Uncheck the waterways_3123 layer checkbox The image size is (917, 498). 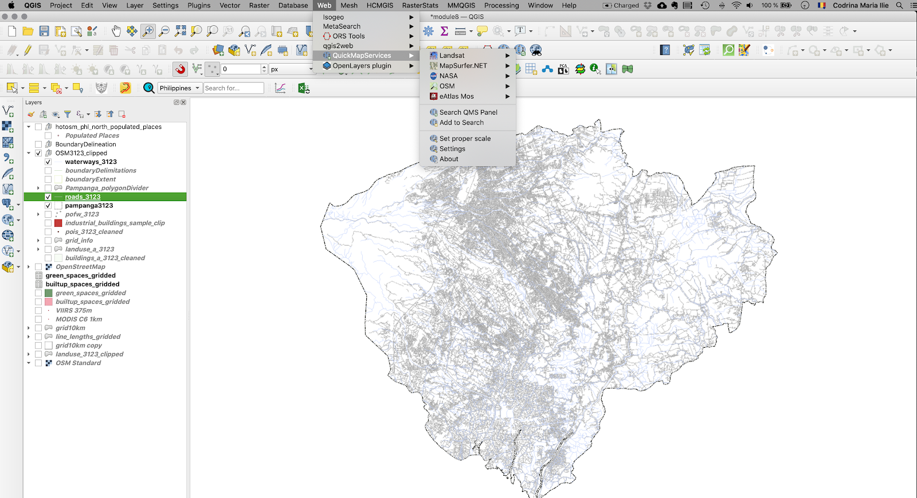(x=48, y=162)
